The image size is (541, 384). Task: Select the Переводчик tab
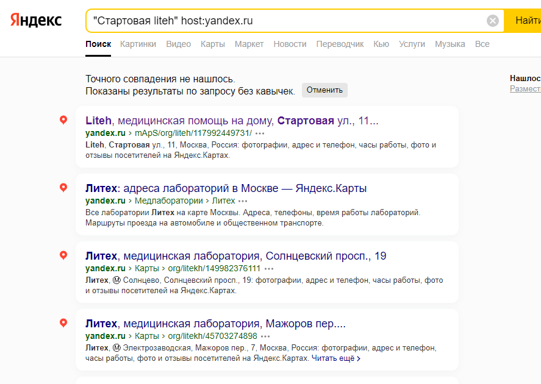(340, 44)
